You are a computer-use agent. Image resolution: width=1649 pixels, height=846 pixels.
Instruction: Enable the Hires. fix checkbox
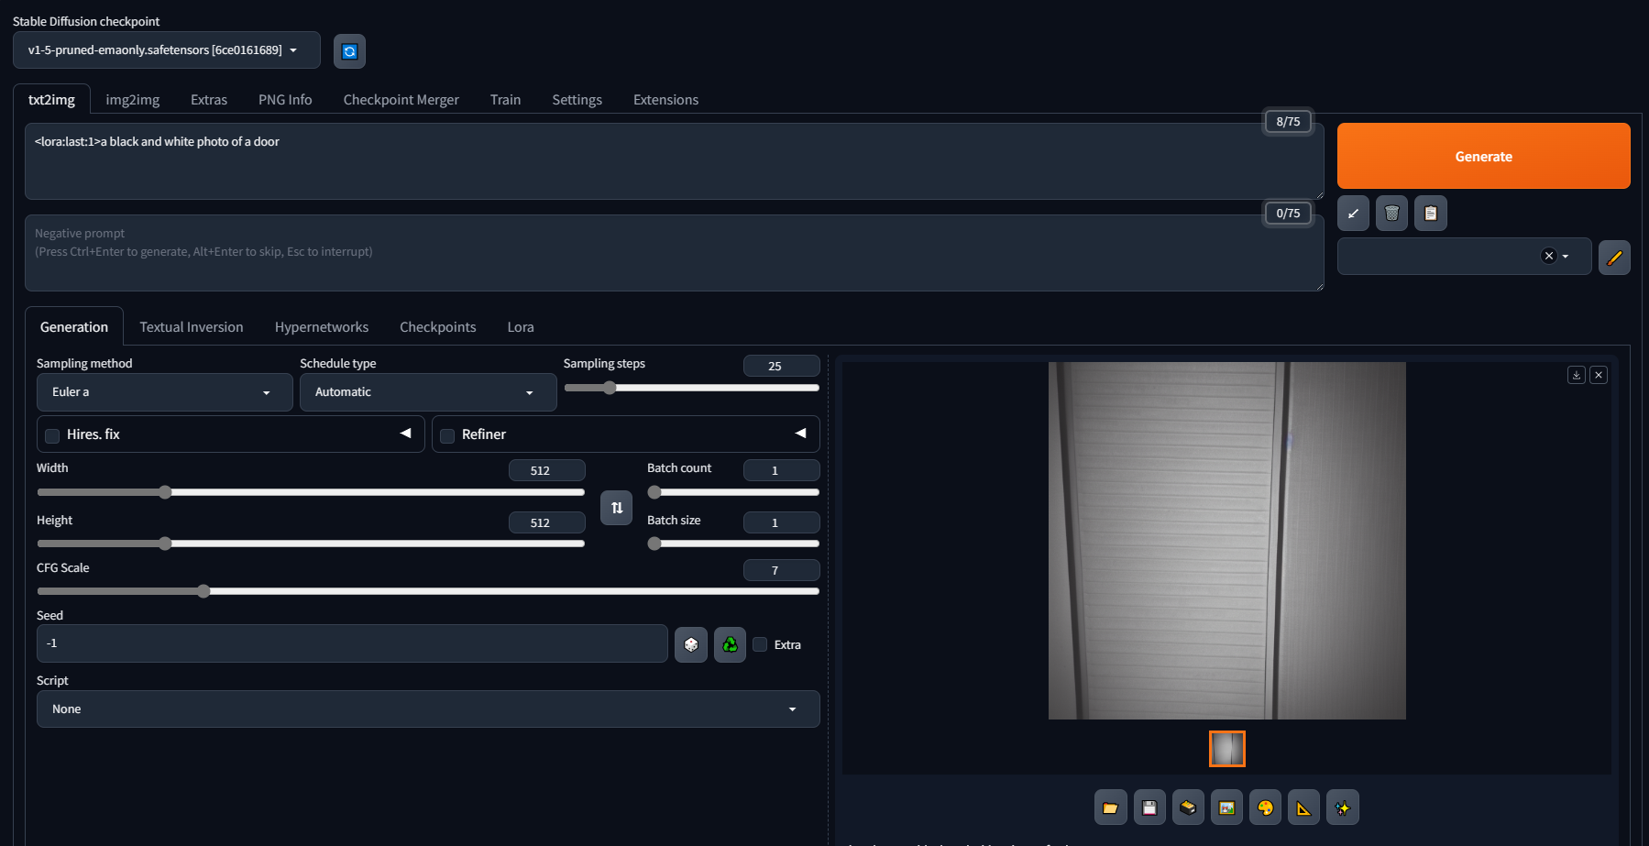(x=52, y=435)
